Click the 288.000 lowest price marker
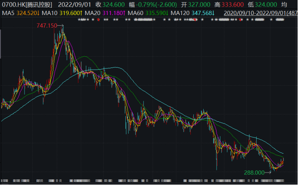Image resolution: width=298 pixels, height=185 pixels. [254, 172]
